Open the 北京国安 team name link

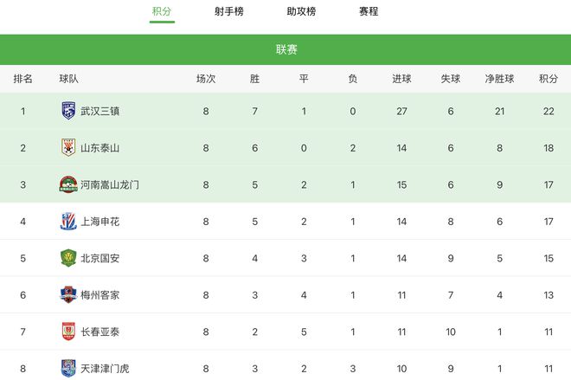[x=99, y=258]
